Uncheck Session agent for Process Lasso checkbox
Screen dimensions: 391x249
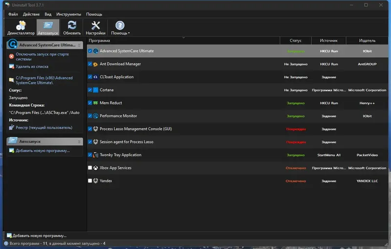[90, 142]
